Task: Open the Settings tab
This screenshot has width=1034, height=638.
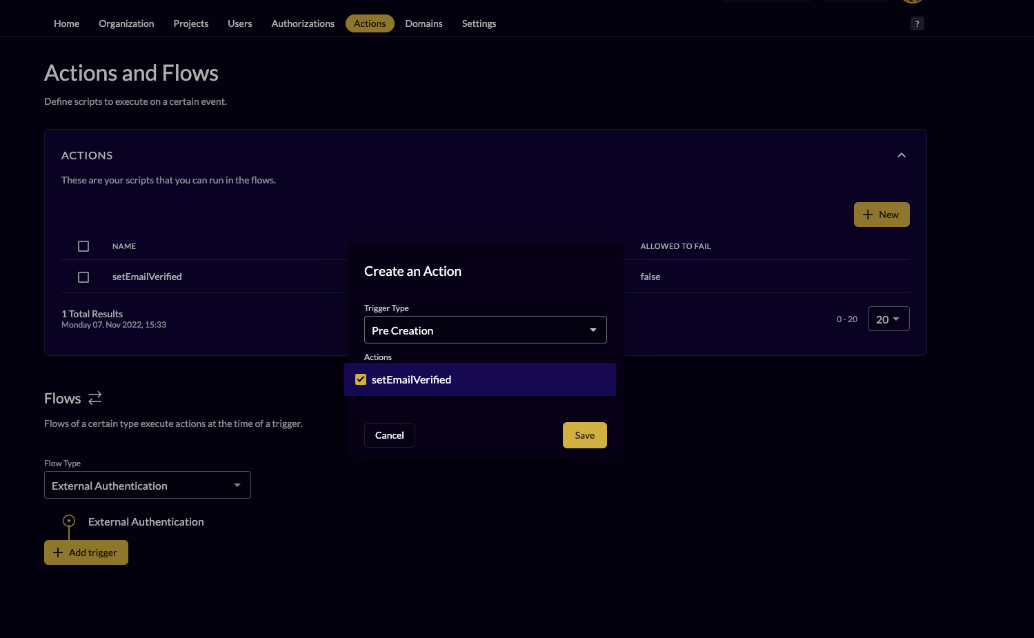Action: (x=479, y=23)
